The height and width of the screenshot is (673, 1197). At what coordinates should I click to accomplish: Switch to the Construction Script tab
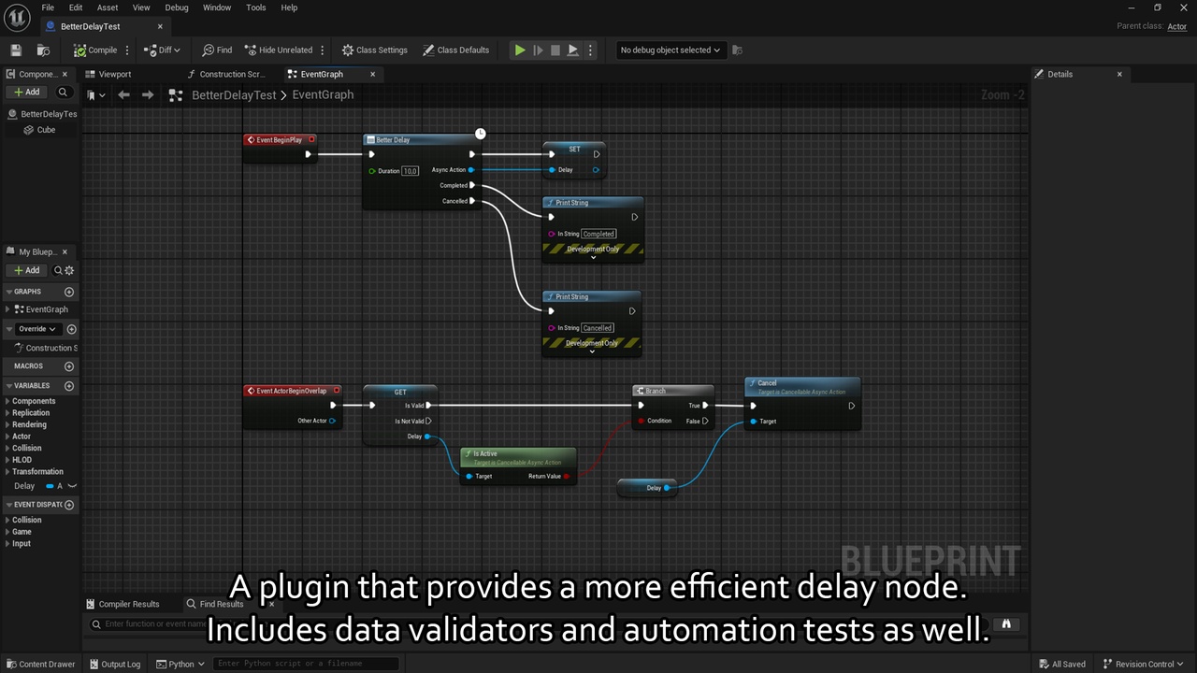(232, 74)
